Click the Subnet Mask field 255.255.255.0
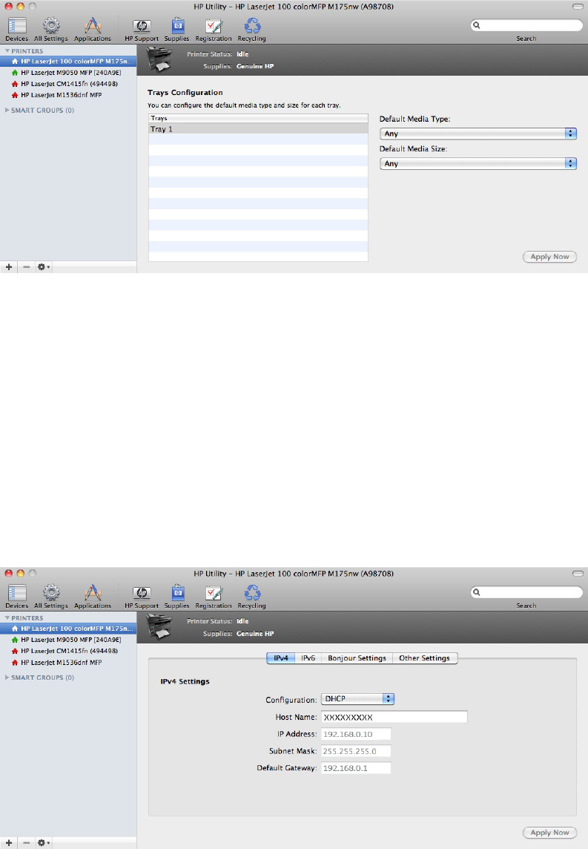This screenshot has height=849, width=588. click(x=356, y=751)
